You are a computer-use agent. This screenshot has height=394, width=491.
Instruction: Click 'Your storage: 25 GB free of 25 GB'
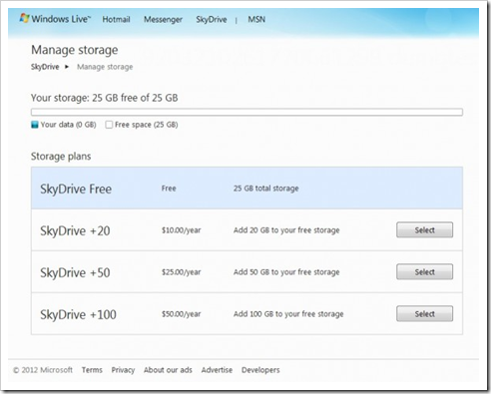coord(105,98)
